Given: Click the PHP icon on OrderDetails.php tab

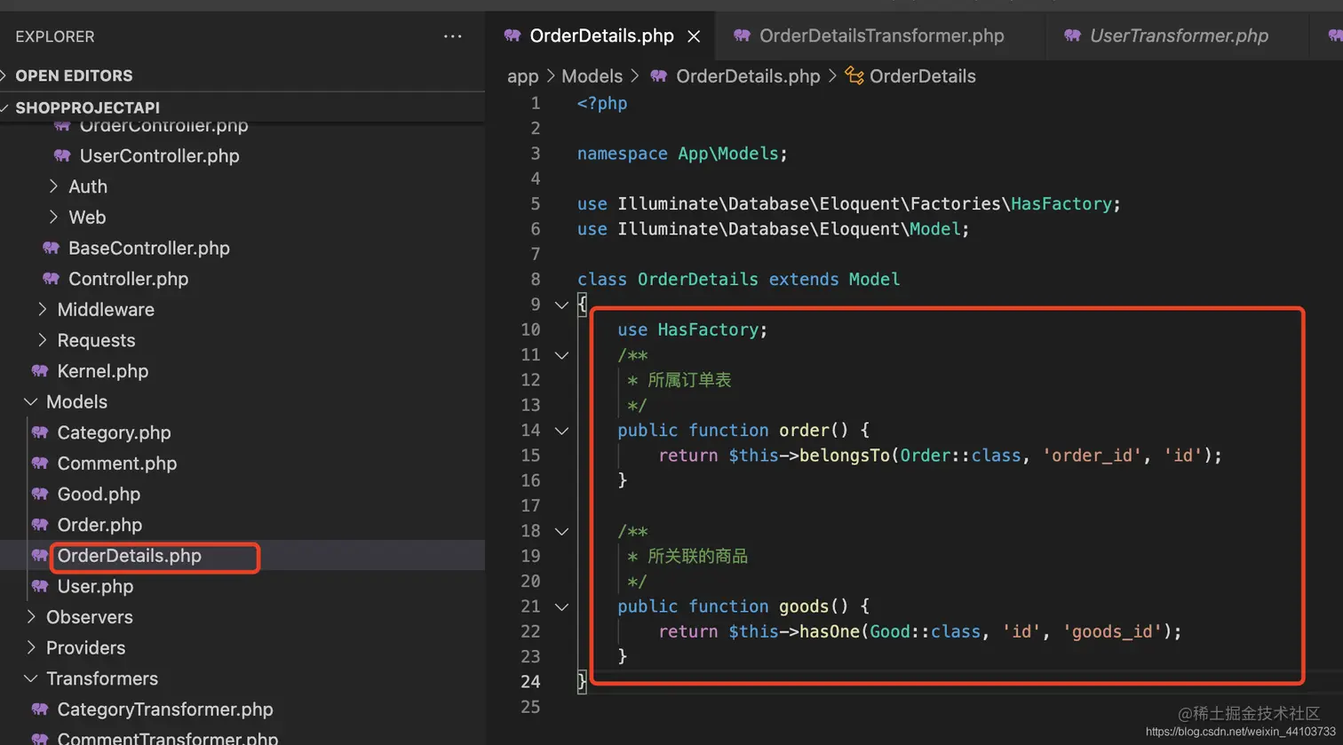Looking at the screenshot, I should [x=512, y=36].
